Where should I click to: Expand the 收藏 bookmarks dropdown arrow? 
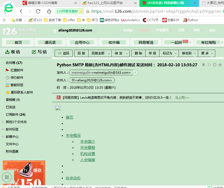25,20
